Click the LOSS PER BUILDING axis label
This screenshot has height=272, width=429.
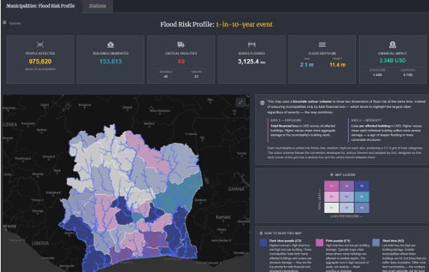point(347,217)
